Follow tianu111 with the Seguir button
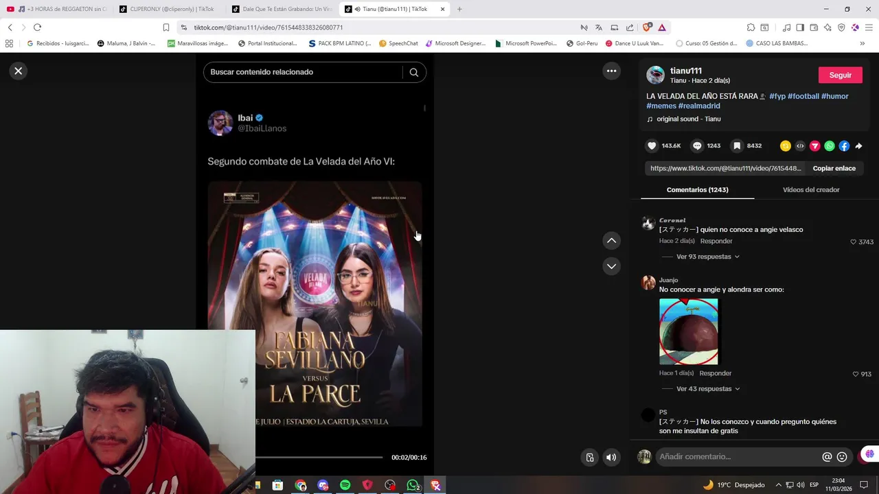Screen dimensions: 879x494 point(840,75)
